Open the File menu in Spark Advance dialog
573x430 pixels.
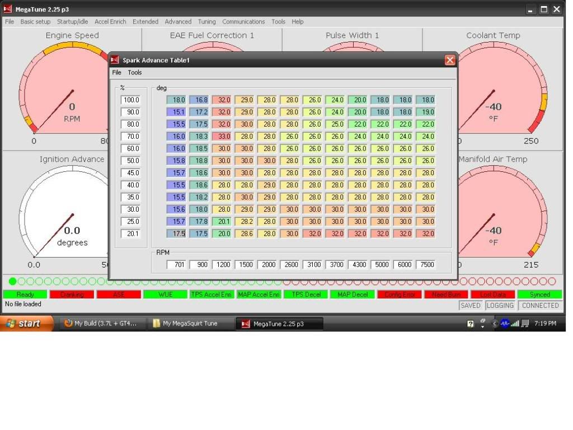(x=116, y=72)
